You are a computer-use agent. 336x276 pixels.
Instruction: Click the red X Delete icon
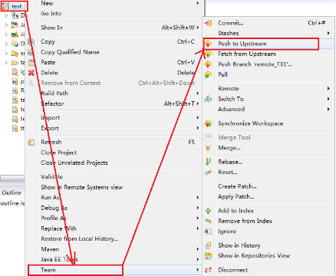(31, 73)
